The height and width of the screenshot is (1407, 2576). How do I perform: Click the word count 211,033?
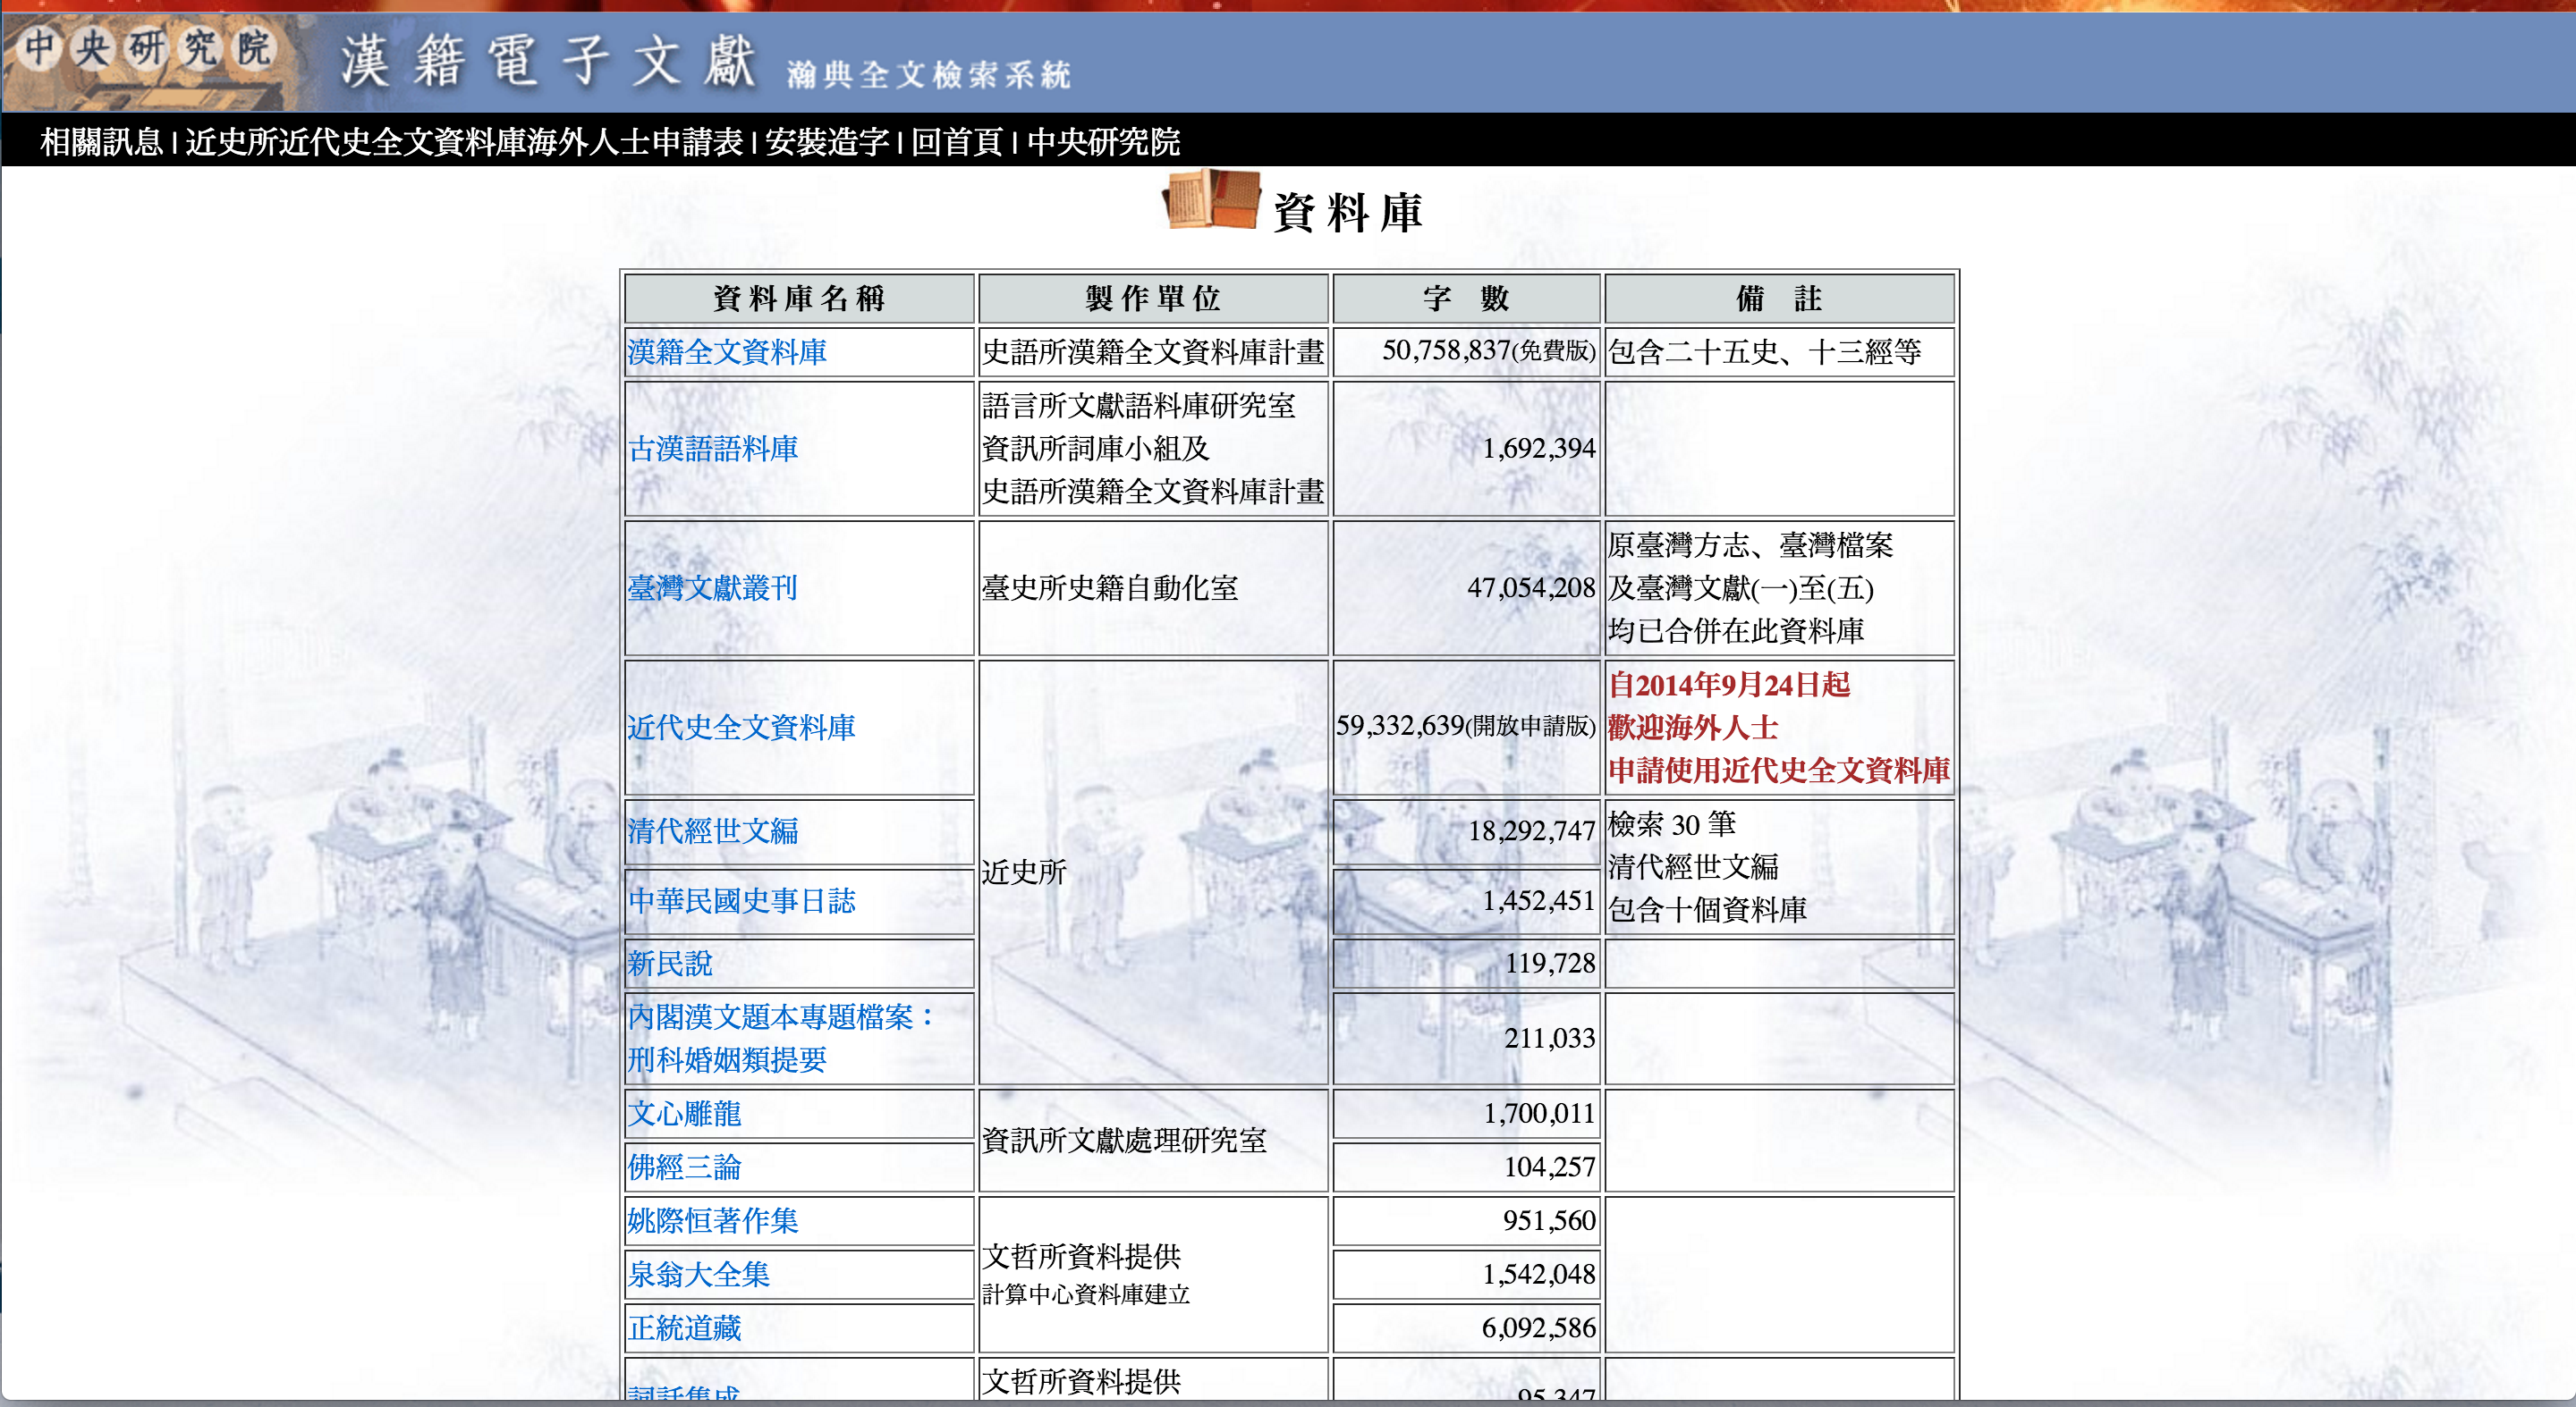pyautogui.click(x=1550, y=1038)
